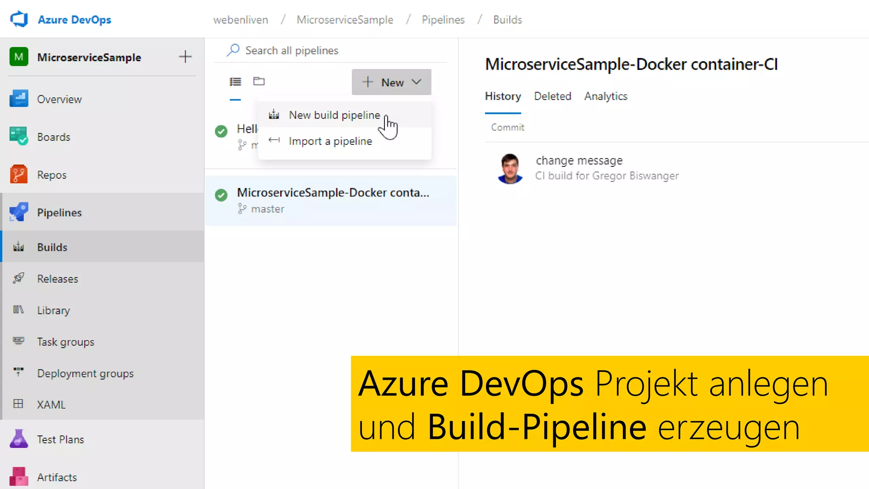Click the Deployment groups icon
Screen dimensions: 869x489
tap(18, 372)
